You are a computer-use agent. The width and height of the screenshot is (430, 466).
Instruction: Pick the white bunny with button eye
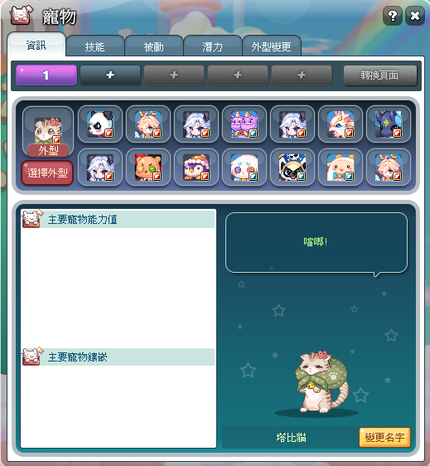click(244, 167)
